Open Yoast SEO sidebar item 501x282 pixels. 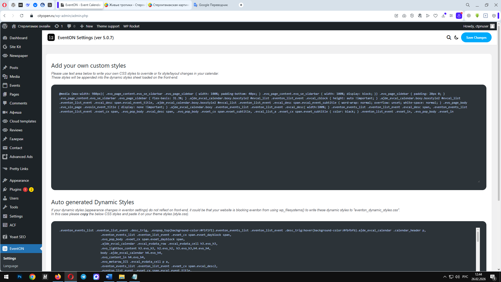tap(17, 237)
